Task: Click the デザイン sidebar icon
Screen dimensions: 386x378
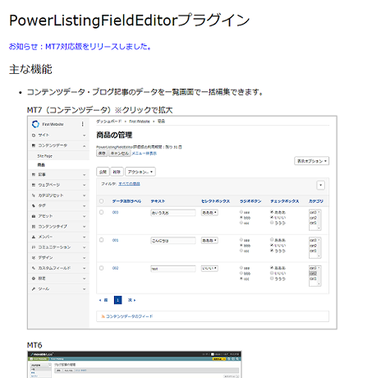Action: point(34,258)
